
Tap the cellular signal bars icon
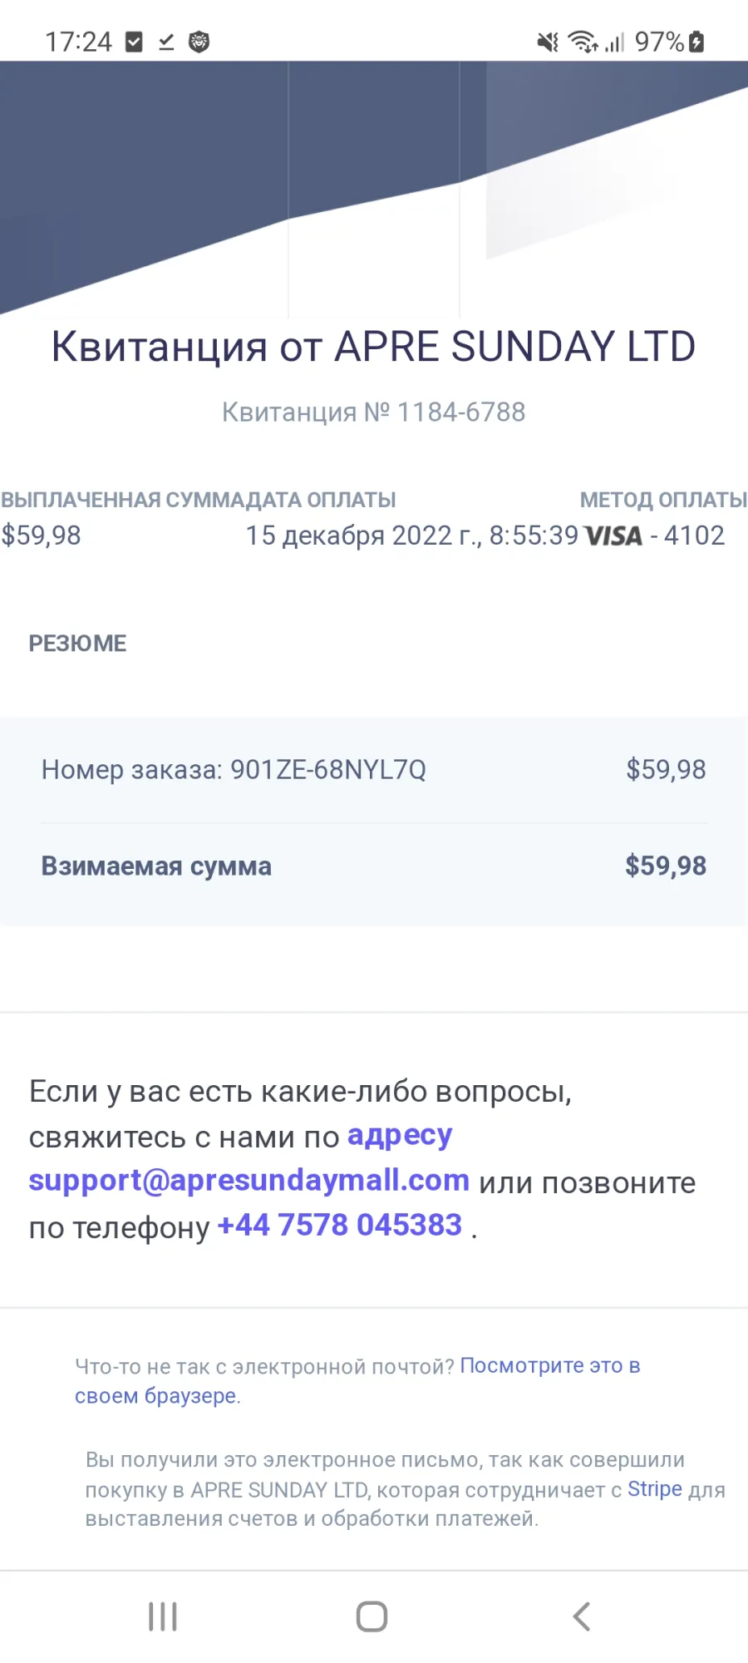[614, 42]
